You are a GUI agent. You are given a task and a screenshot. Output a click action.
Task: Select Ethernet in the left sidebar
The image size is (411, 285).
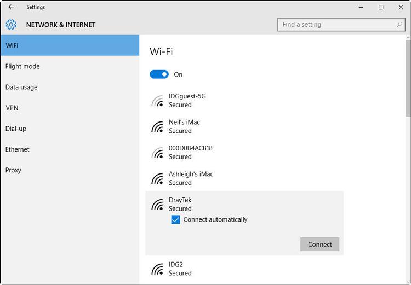[18, 149]
